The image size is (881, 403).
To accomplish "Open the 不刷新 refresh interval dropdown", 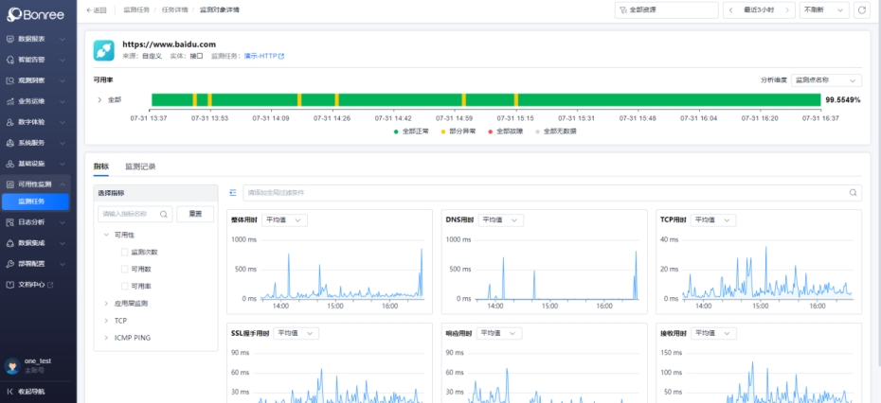I will [823, 9].
